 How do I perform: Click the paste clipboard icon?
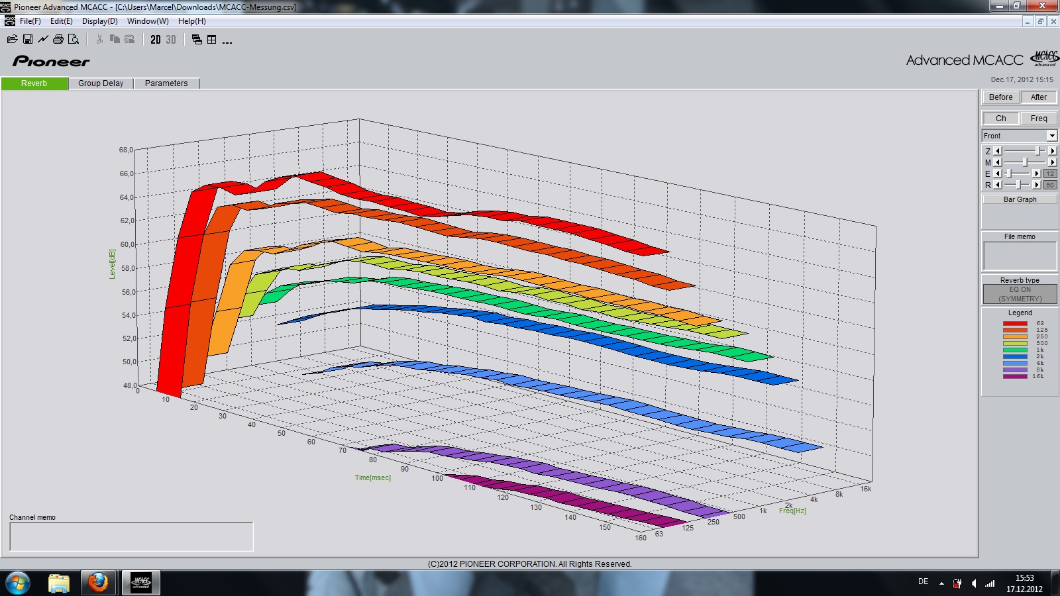tap(130, 40)
